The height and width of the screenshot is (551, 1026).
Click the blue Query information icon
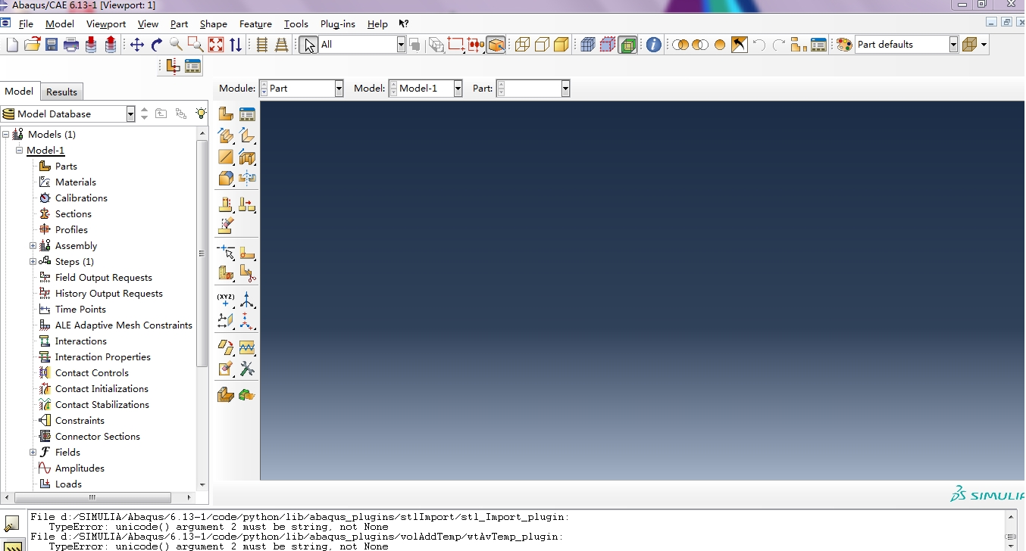[654, 45]
